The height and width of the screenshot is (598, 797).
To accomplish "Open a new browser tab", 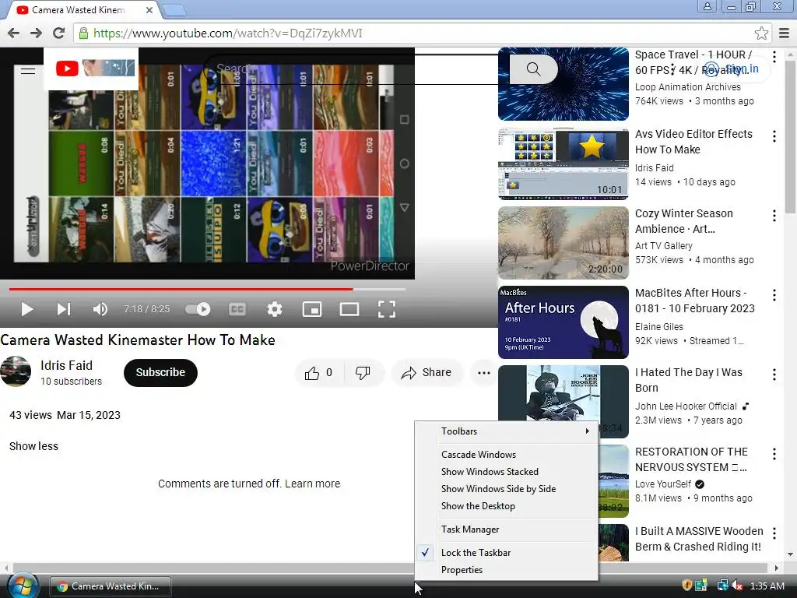I will [175, 10].
